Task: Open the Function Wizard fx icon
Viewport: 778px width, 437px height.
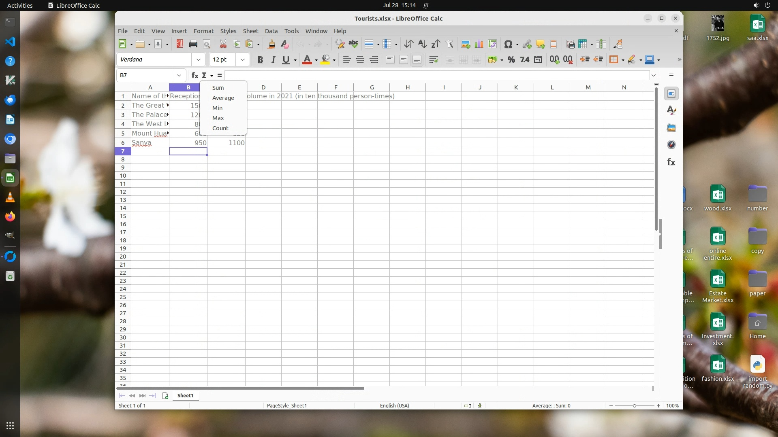Action: click(x=194, y=75)
